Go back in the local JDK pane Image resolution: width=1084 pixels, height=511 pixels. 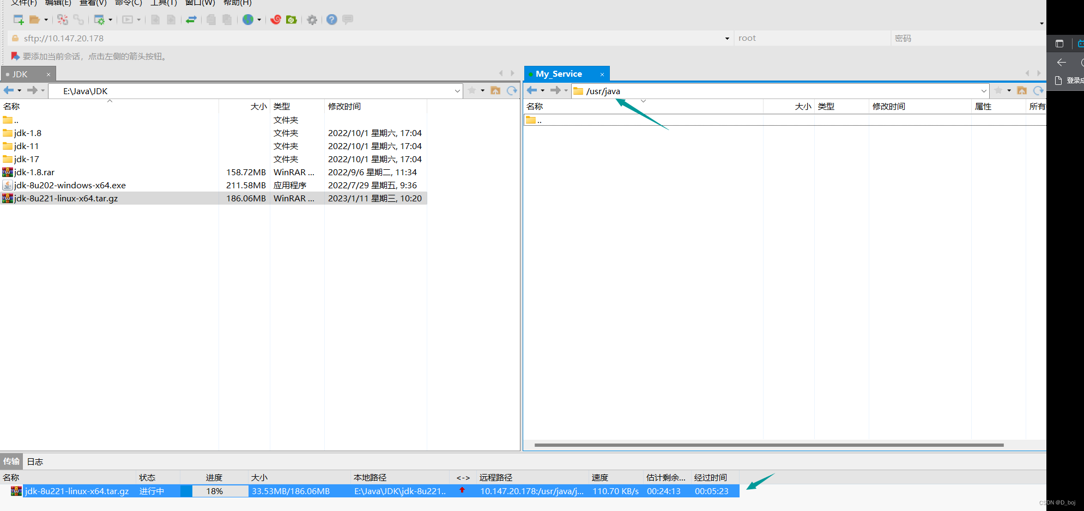coord(9,90)
